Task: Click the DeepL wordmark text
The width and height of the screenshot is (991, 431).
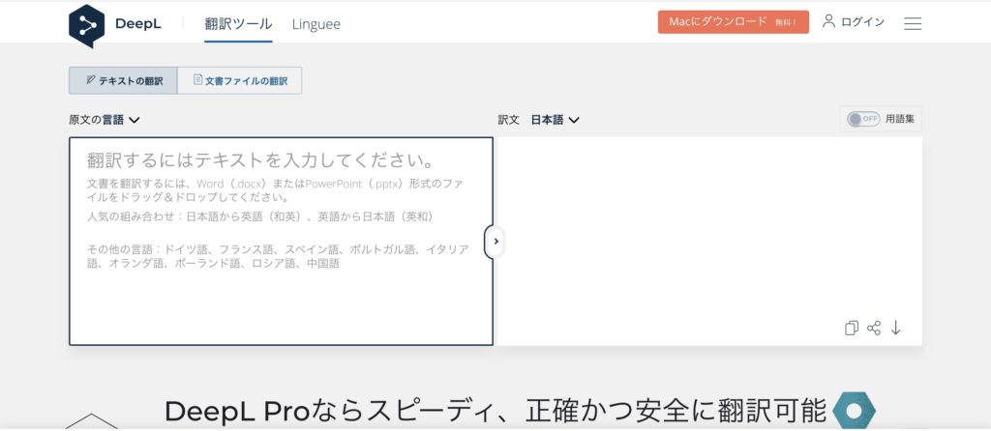Action: tap(137, 24)
